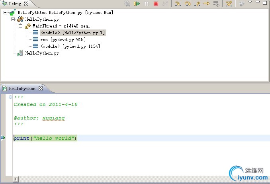The width and height of the screenshot is (270, 184).
Task: Suspend the running thread
Action: pyautogui.click(x=146, y=4)
